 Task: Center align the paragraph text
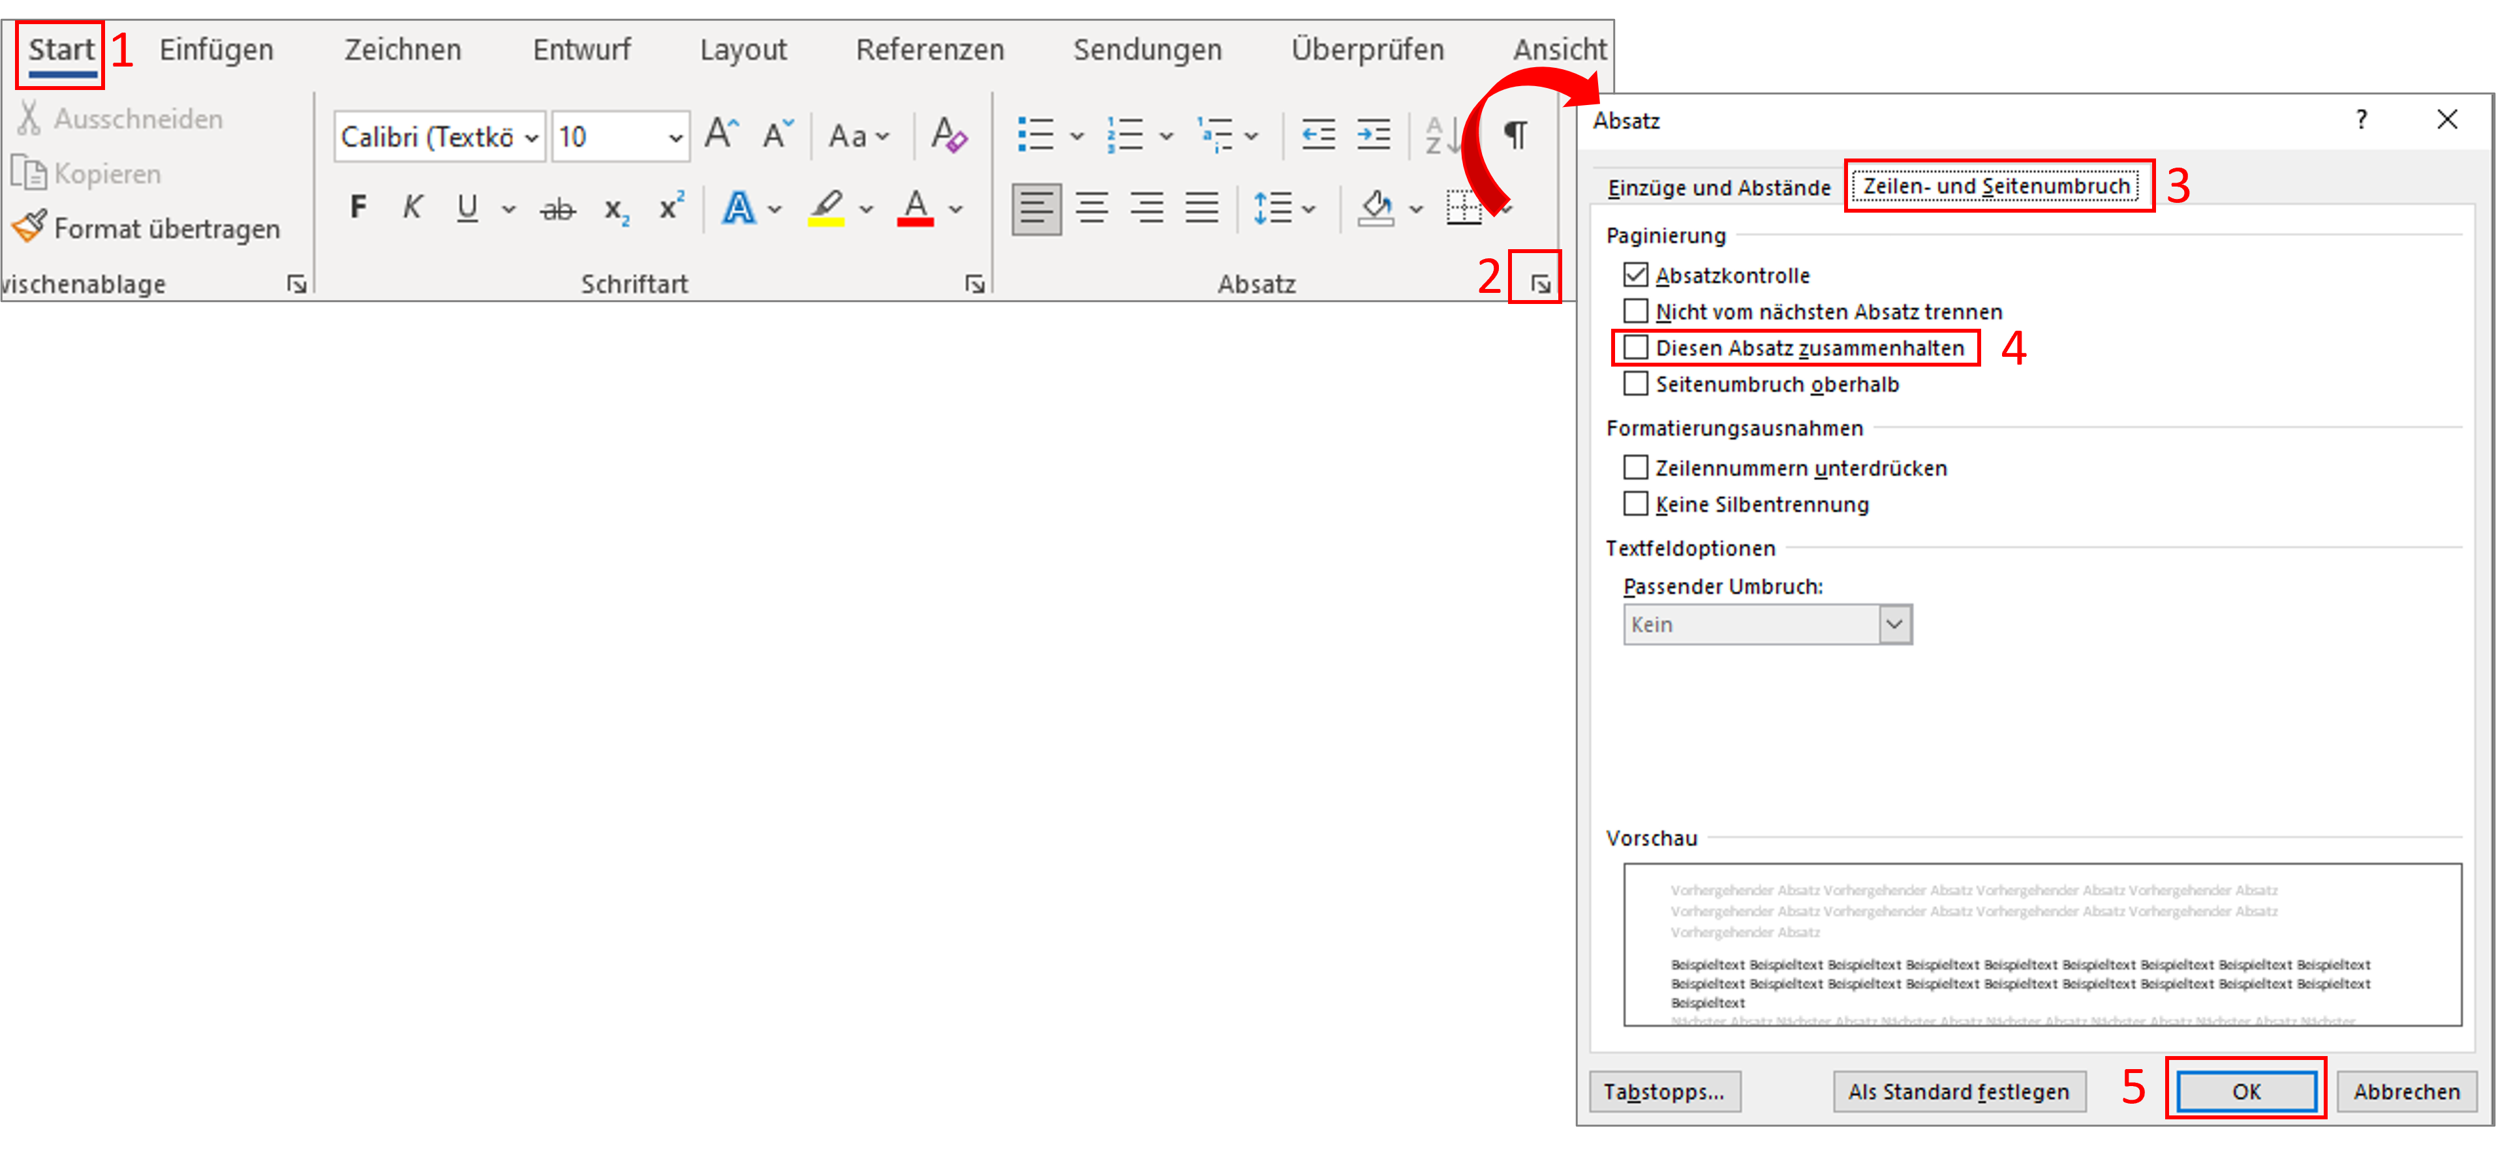[x=1092, y=207]
